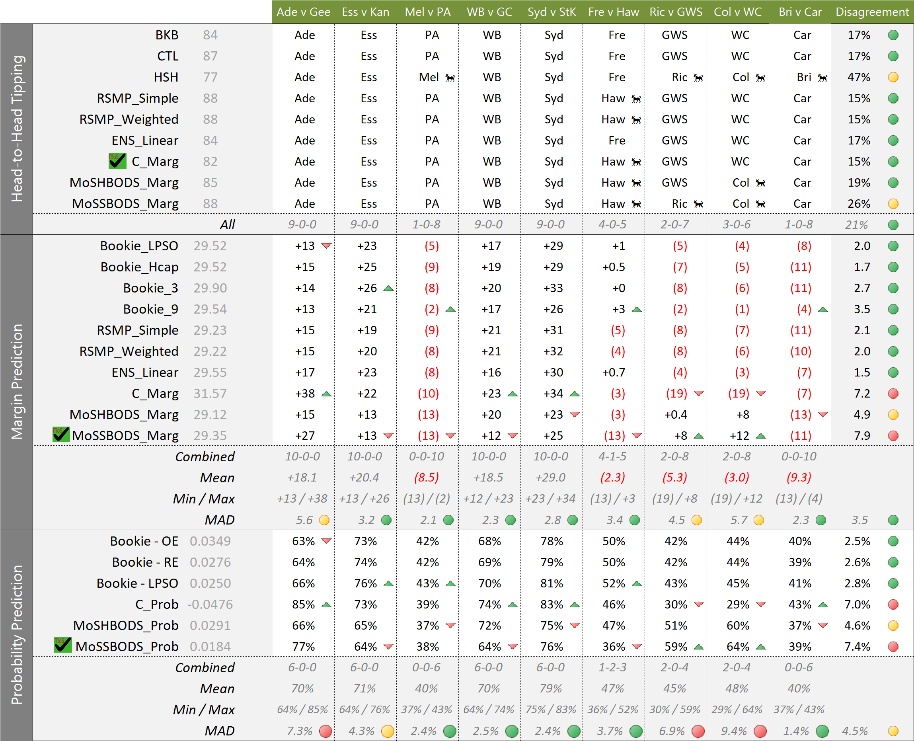This screenshot has width=914, height=741.
Task: Click the green checkmark beside C_Marg tipster
Action: click(x=117, y=161)
